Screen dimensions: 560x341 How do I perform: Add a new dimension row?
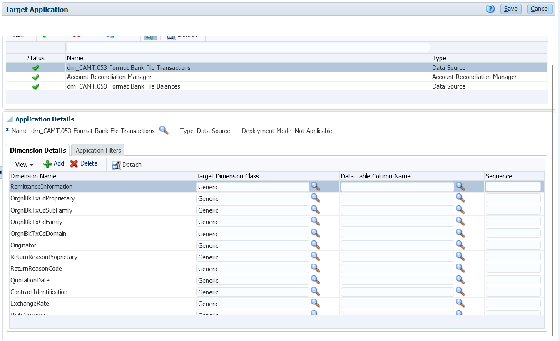(x=54, y=164)
